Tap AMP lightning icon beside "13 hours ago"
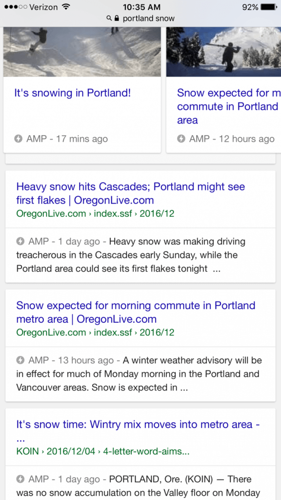Viewport: 281px width, 500px height. click(x=20, y=360)
